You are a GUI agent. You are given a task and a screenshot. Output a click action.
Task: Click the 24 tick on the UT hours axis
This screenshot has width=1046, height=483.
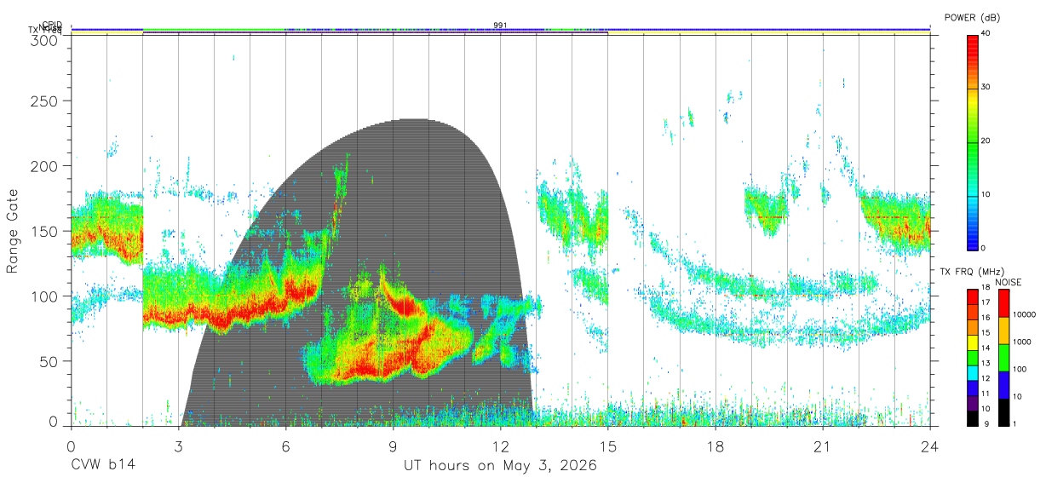(930, 446)
